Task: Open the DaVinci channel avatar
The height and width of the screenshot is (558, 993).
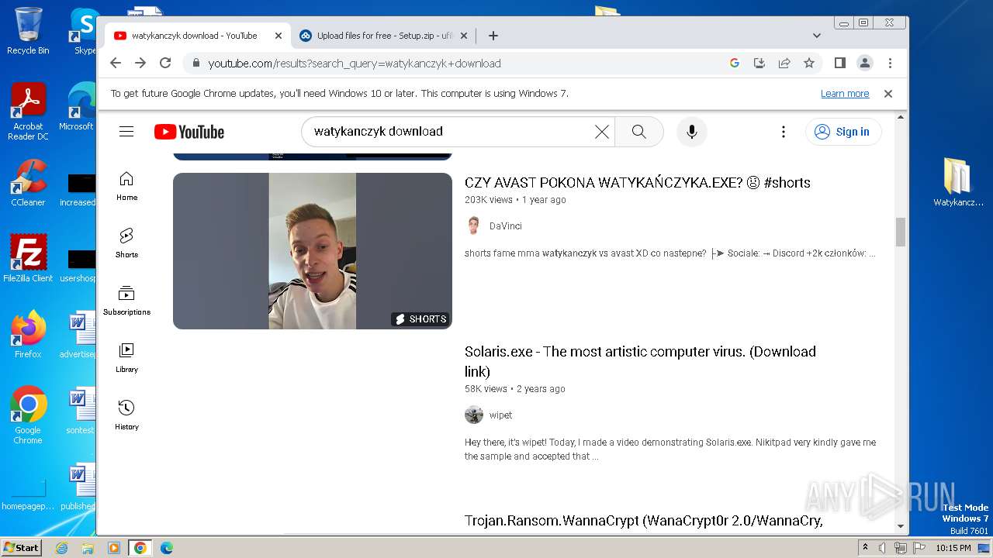Action: point(473,226)
